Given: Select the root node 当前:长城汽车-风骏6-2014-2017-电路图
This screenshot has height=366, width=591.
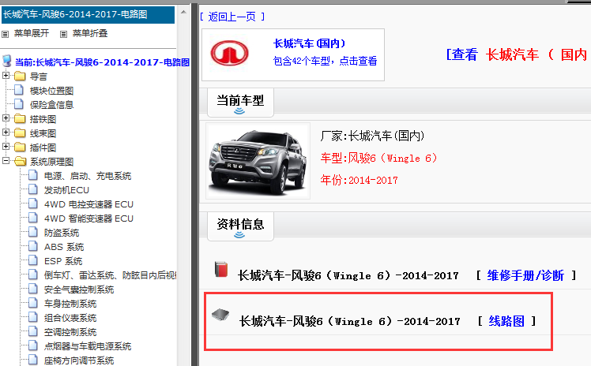Looking at the screenshot, I should pyautogui.click(x=103, y=62).
